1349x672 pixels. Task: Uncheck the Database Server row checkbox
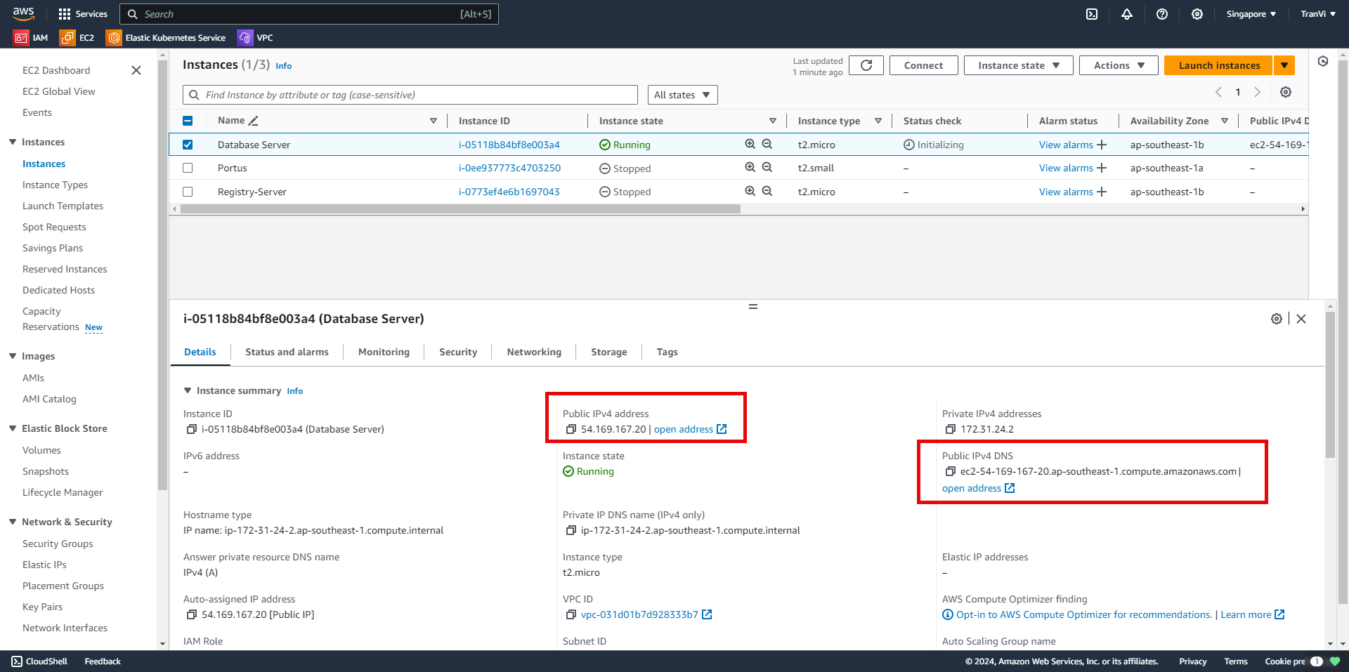(188, 145)
